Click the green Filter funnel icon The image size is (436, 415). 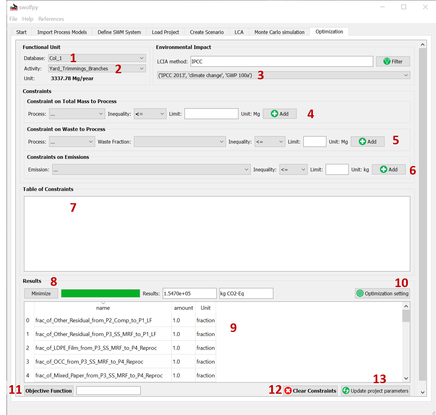point(387,61)
